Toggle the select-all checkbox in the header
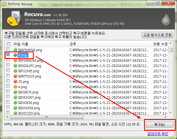This screenshot has width=177, height=139. pyautogui.click(x=8, y=44)
